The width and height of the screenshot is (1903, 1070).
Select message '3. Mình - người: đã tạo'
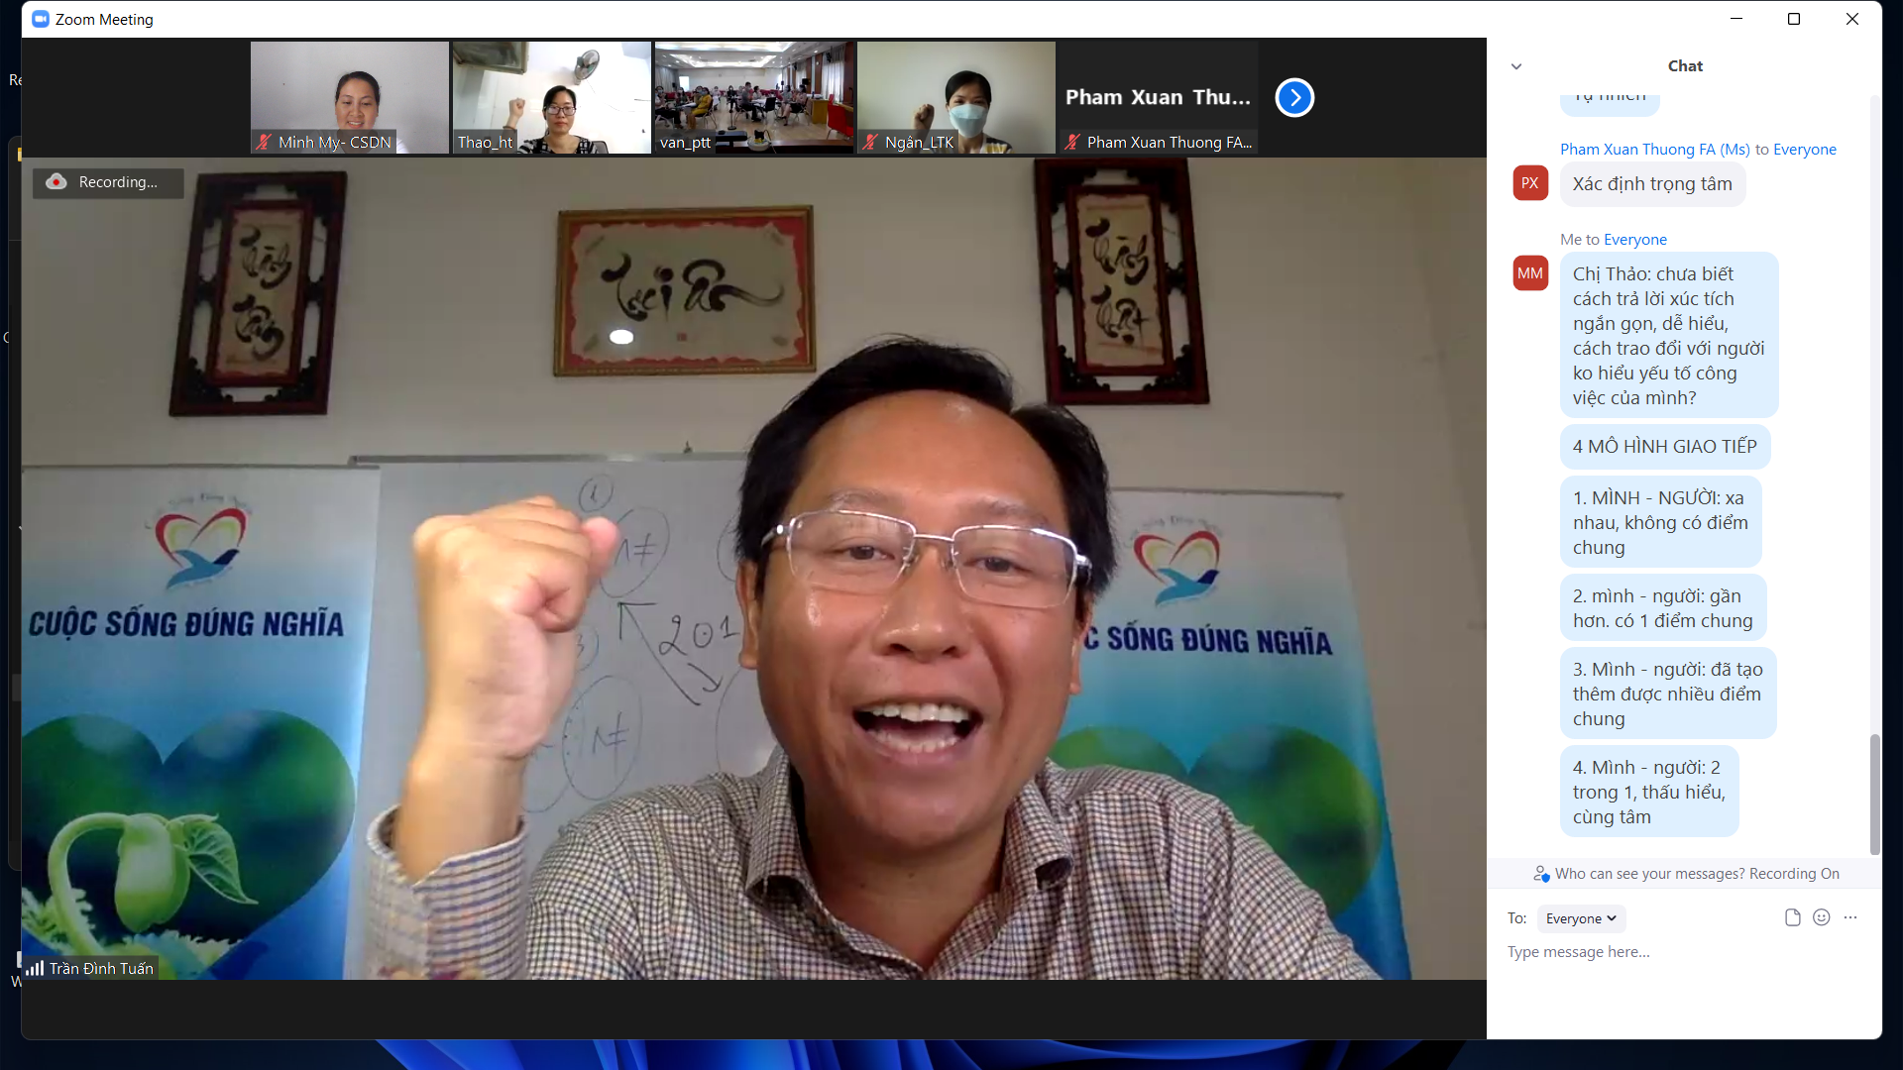[x=1668, y=694]
